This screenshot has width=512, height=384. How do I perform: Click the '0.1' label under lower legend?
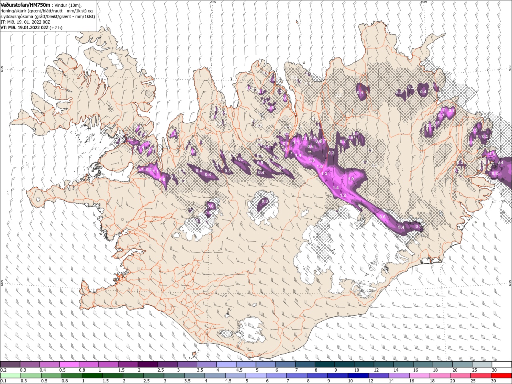[x=3, y=381]
